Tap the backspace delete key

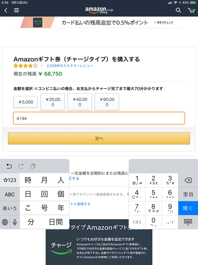pos(188,180)
